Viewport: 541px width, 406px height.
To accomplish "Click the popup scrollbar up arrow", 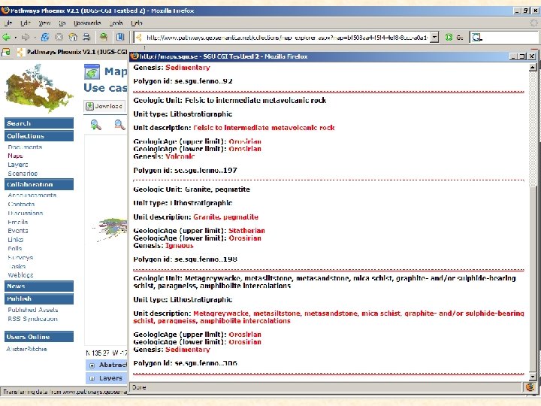I will 533,68.
